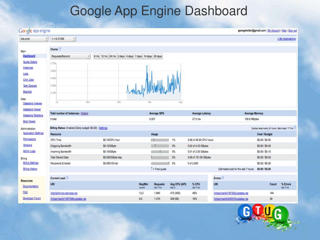Click the CPU Time usage bar
Image resolution: width=320 pixels, height=240 pixels.
pyautogui.click(x=160, y=140)
